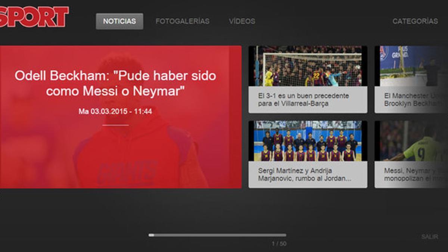Select the highlighted NOTICIAS navigation item
This screenshot has height=252, width=448.
(119, 21)
